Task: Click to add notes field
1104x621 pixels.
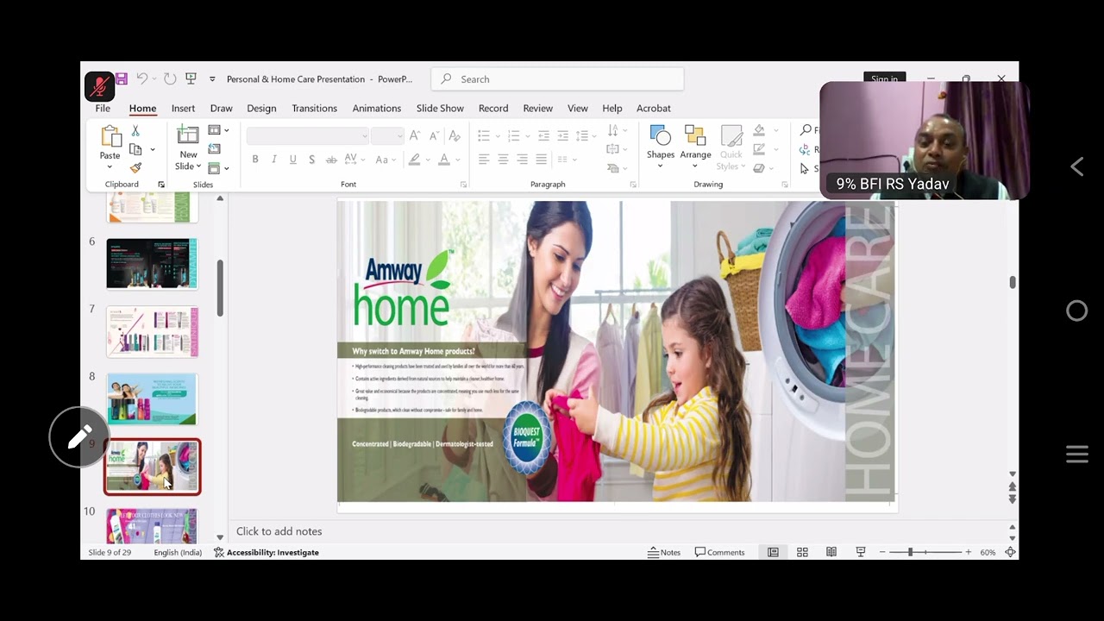Action: (279, 531)
